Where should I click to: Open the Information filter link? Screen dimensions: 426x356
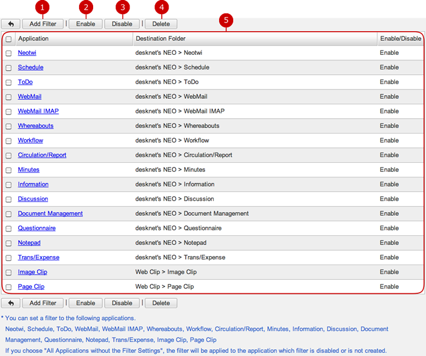pyautogui.click(x=33, y=184)
